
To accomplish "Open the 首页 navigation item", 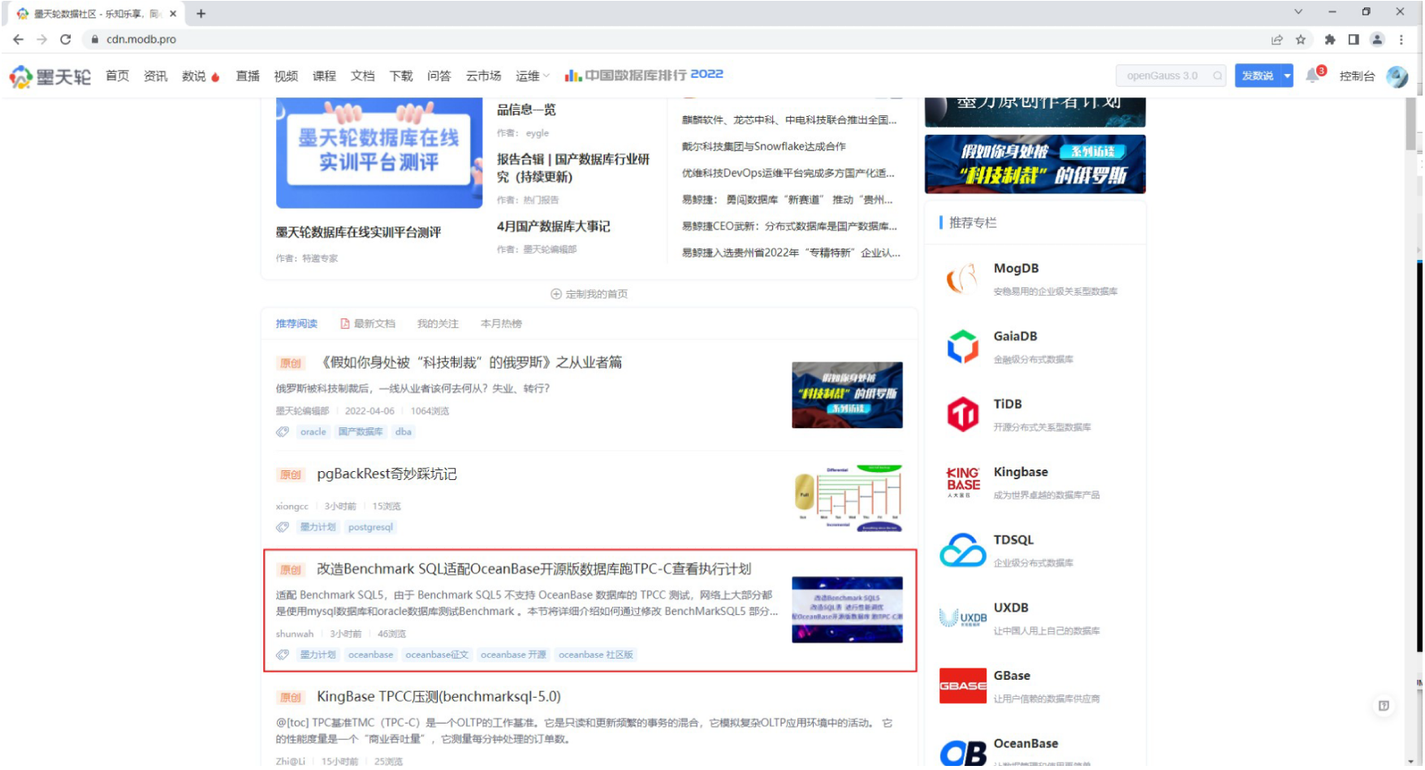I will tap(117, 76).
